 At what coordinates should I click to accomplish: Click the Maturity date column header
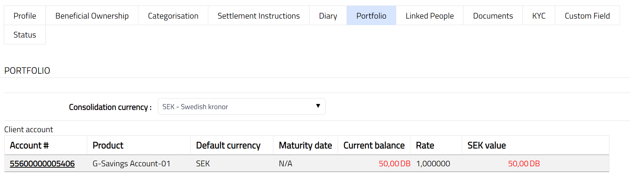click(305, 145)
